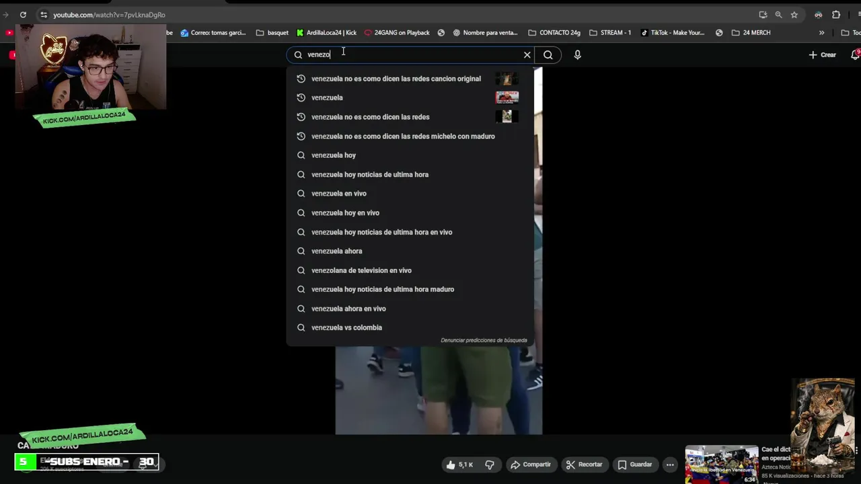861x484 pixels.
Task: Click thumbnail beside 'venezuela' suggestion
Action: point(507,97)
